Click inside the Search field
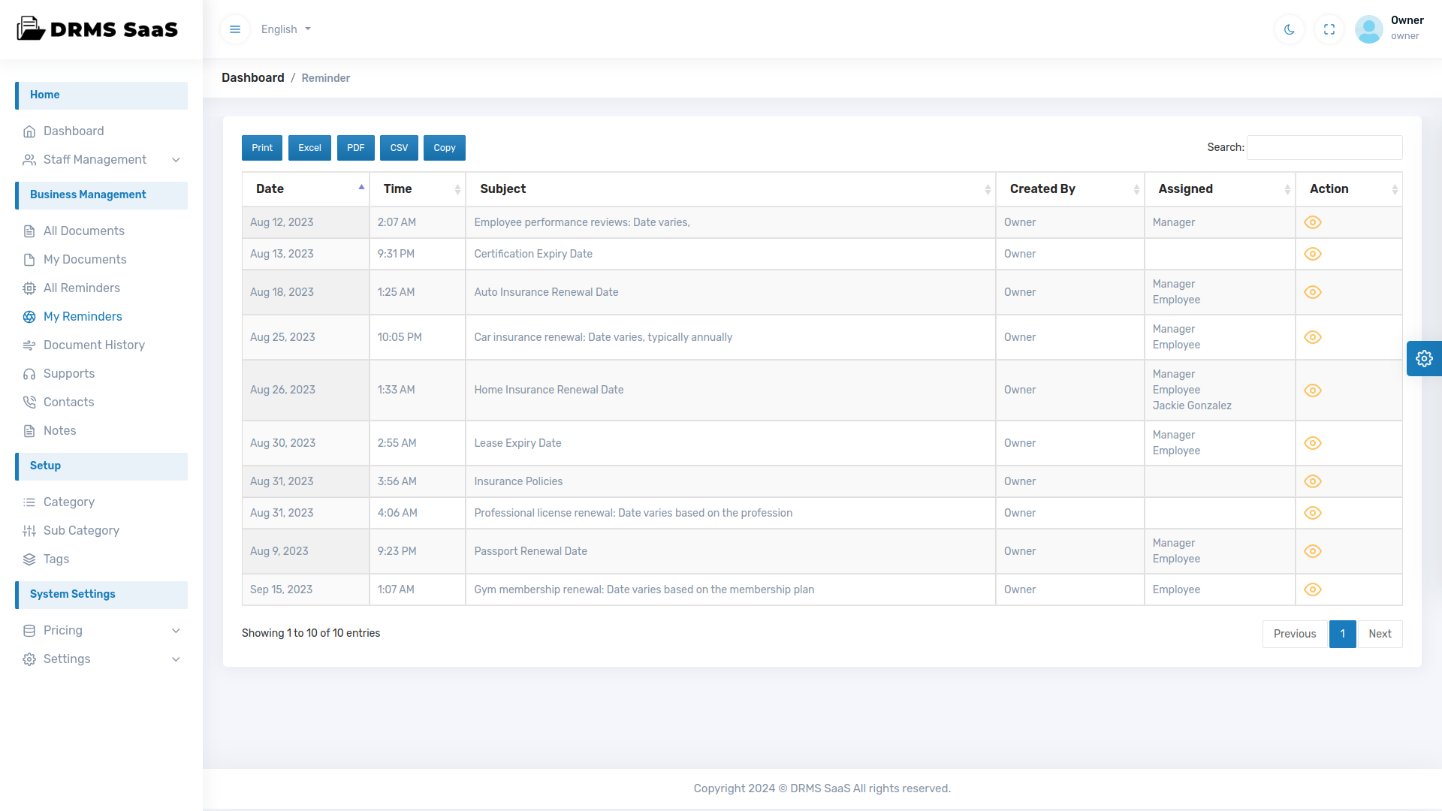 [x=1324, y=147]
